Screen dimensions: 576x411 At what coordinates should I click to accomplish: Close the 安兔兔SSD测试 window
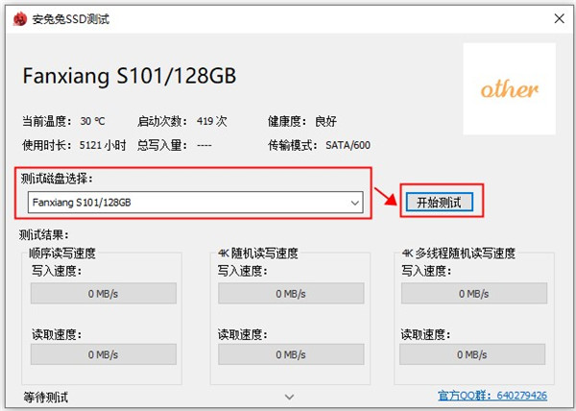click(x=559, y=18)
